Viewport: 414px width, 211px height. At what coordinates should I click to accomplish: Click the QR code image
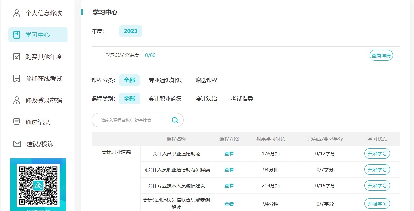click(x=38, y=185)
